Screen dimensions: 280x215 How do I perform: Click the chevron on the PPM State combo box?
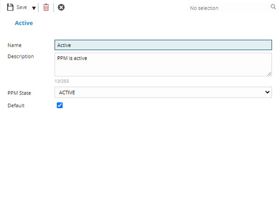(x=267, y=92)
